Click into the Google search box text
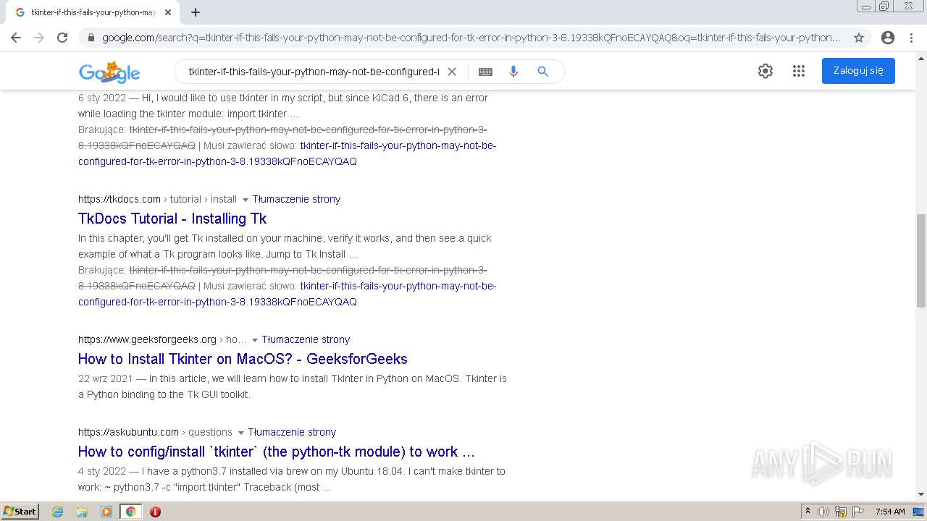This screenshot has height=521, width=927. point(314,72)
